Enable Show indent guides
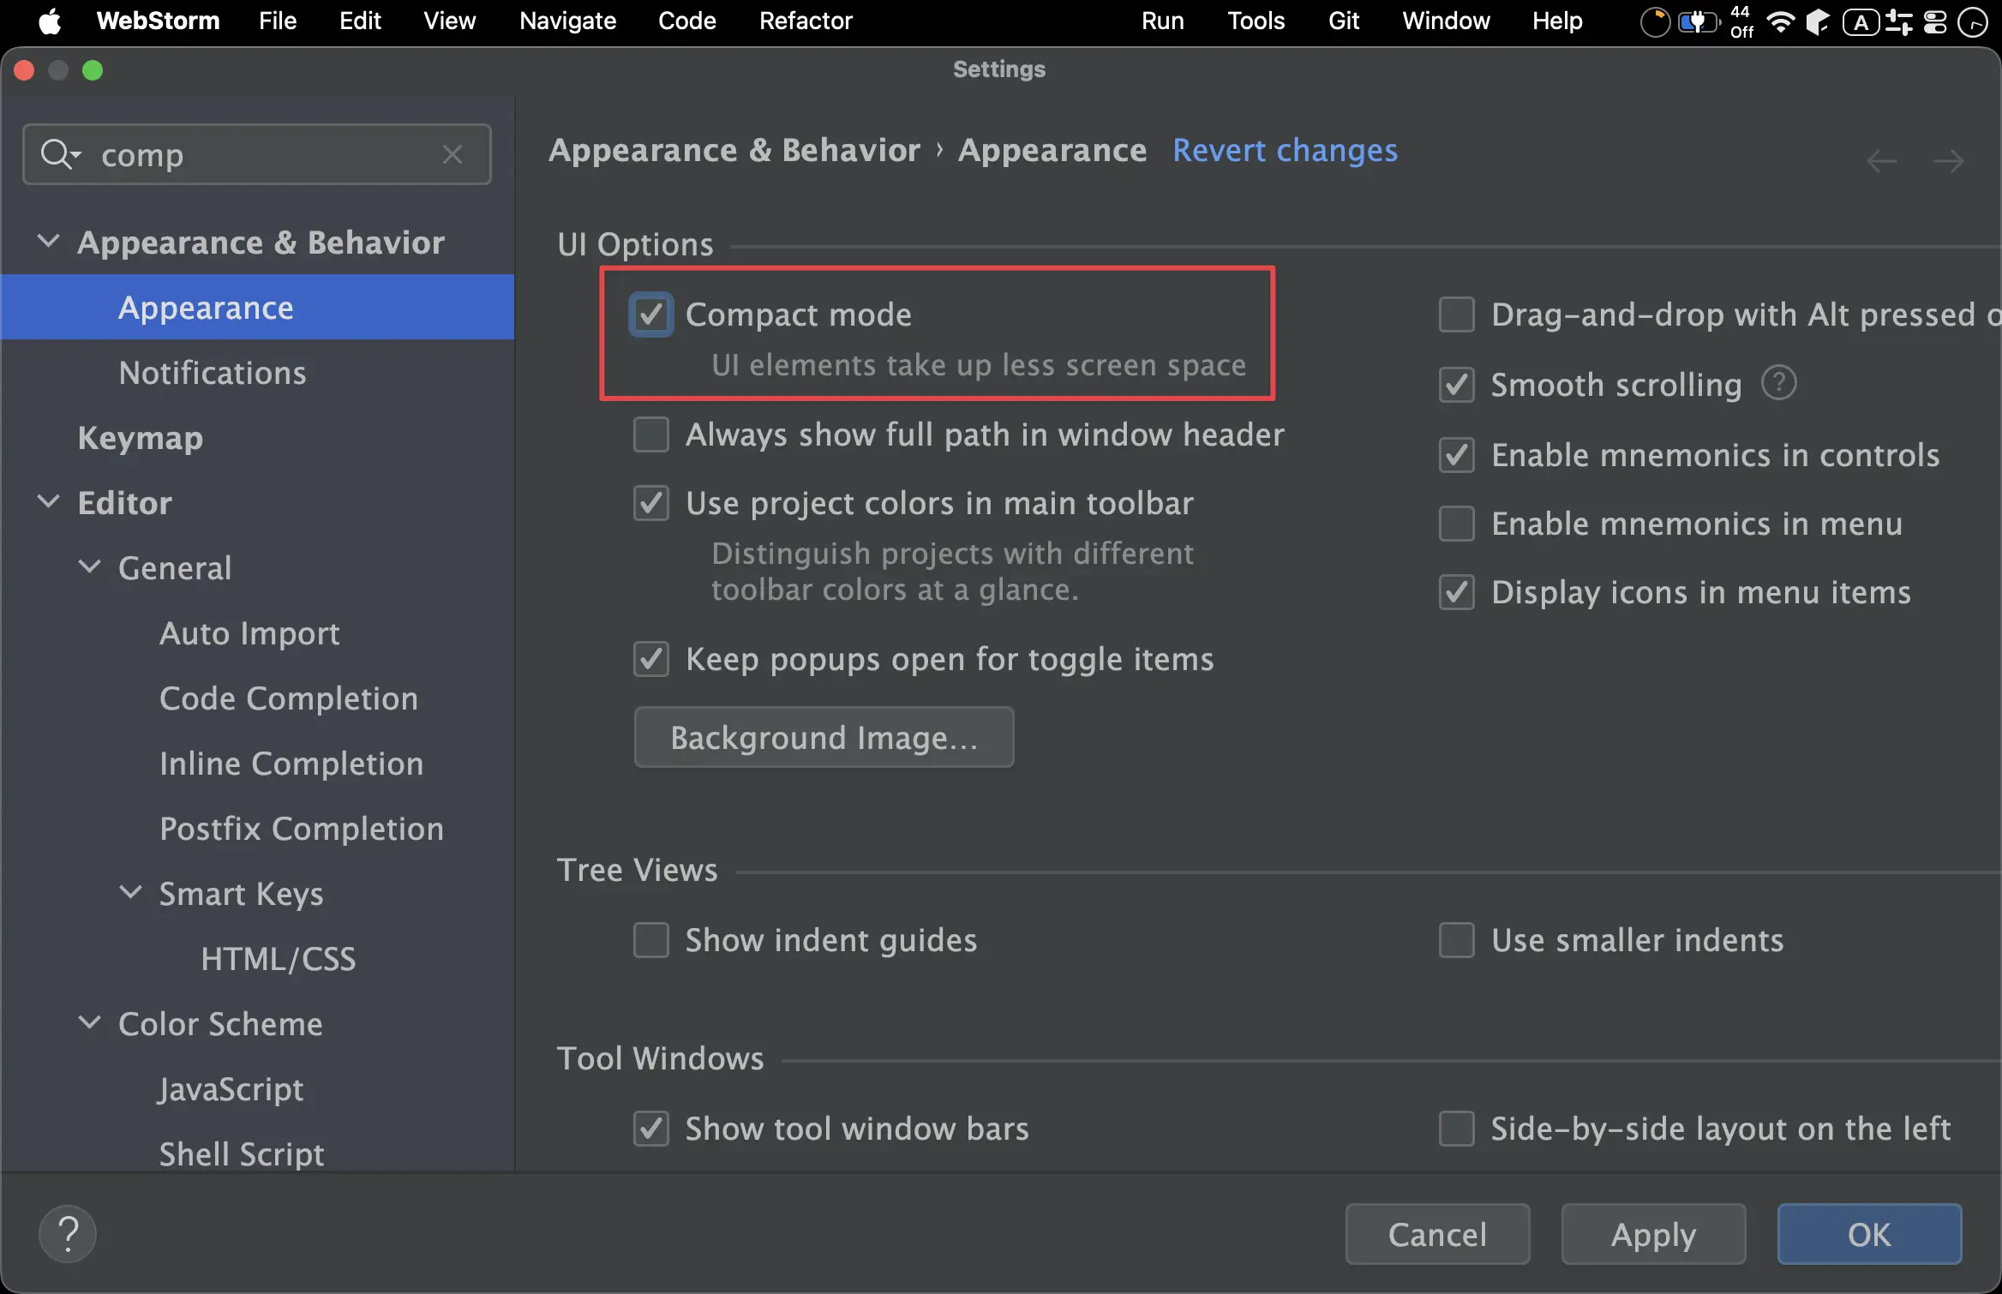This screenshot has height=1294, width=2002. coord(651,940)
